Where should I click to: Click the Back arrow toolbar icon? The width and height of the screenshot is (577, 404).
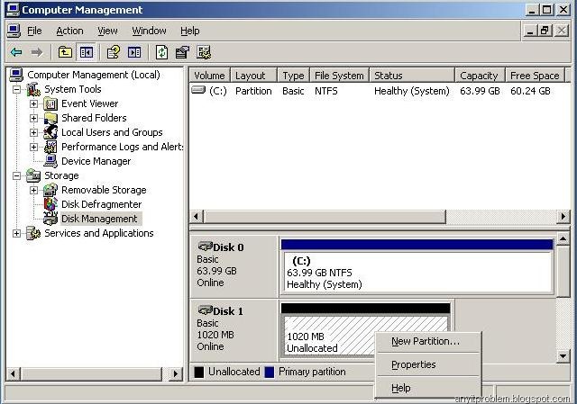[x=16, y=52]
